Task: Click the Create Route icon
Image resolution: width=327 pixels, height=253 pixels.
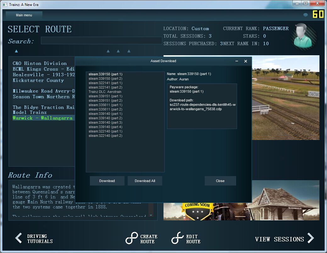Action: 132,238
